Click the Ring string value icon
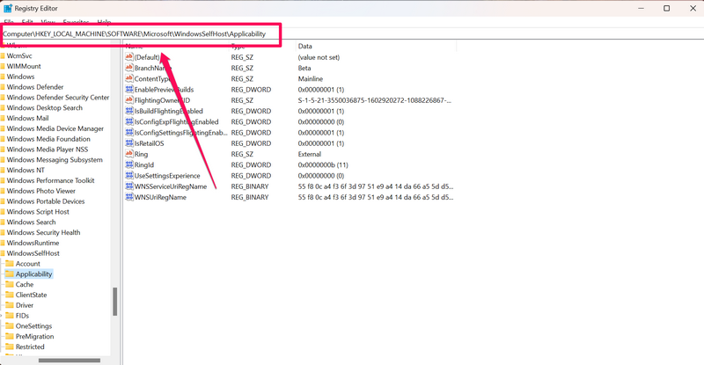Viewport: 704px width, 365px height. coord(129,154)
